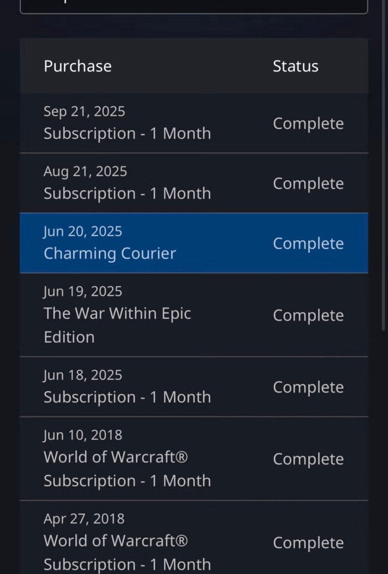The image size is (388, 574).
Task: Click Complete status for Aug 21 subscription
Action: [308, 184]
